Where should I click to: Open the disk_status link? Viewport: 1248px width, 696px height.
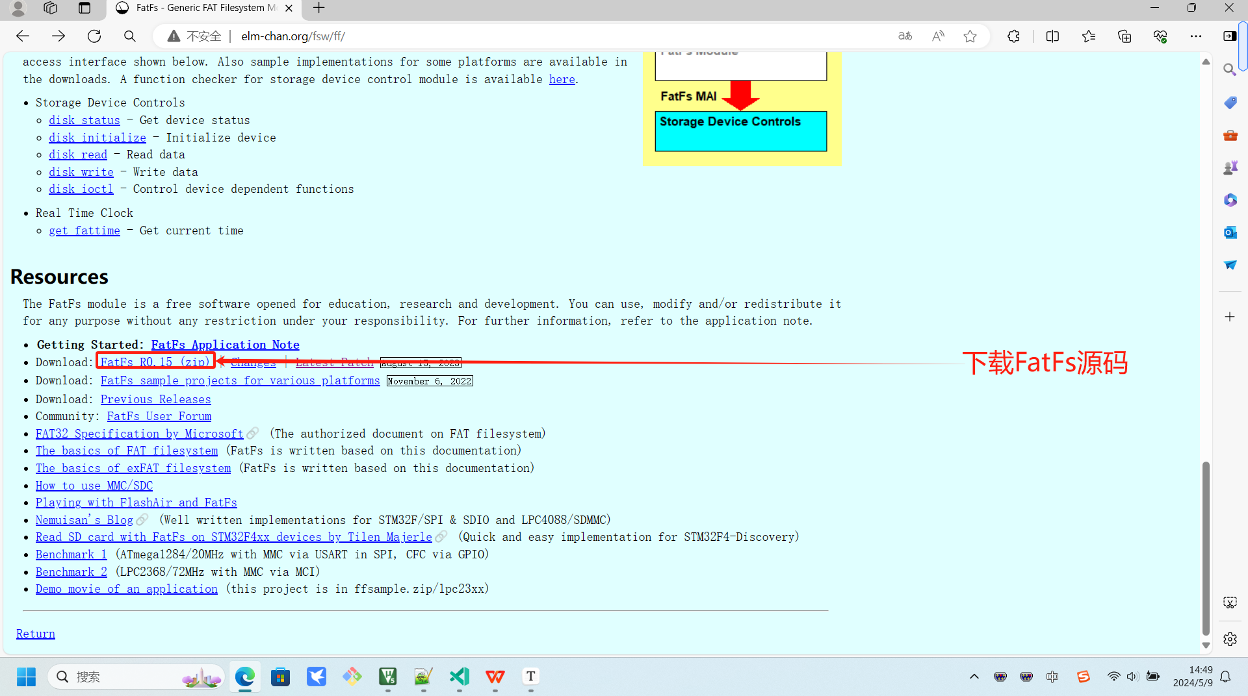click(x=84, y=120)
